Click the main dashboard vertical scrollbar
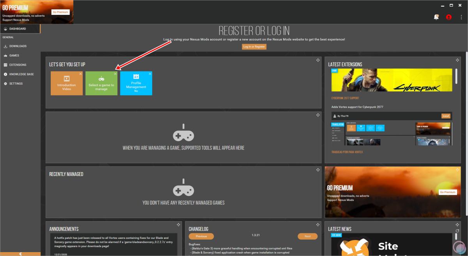 (466, 133)
